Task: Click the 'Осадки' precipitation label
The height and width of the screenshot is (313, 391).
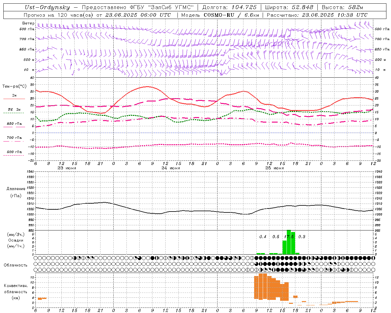Action: [16, 240]
